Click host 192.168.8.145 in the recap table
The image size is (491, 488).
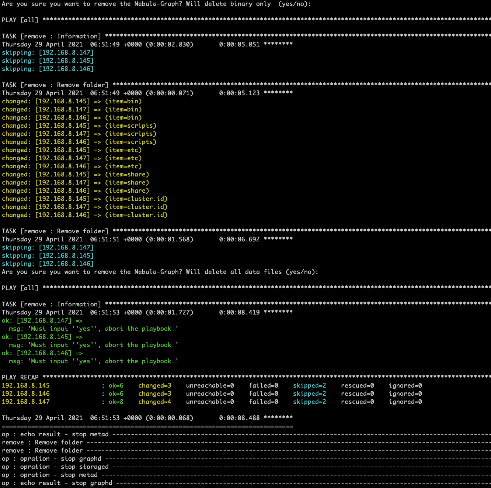(26, 385)
